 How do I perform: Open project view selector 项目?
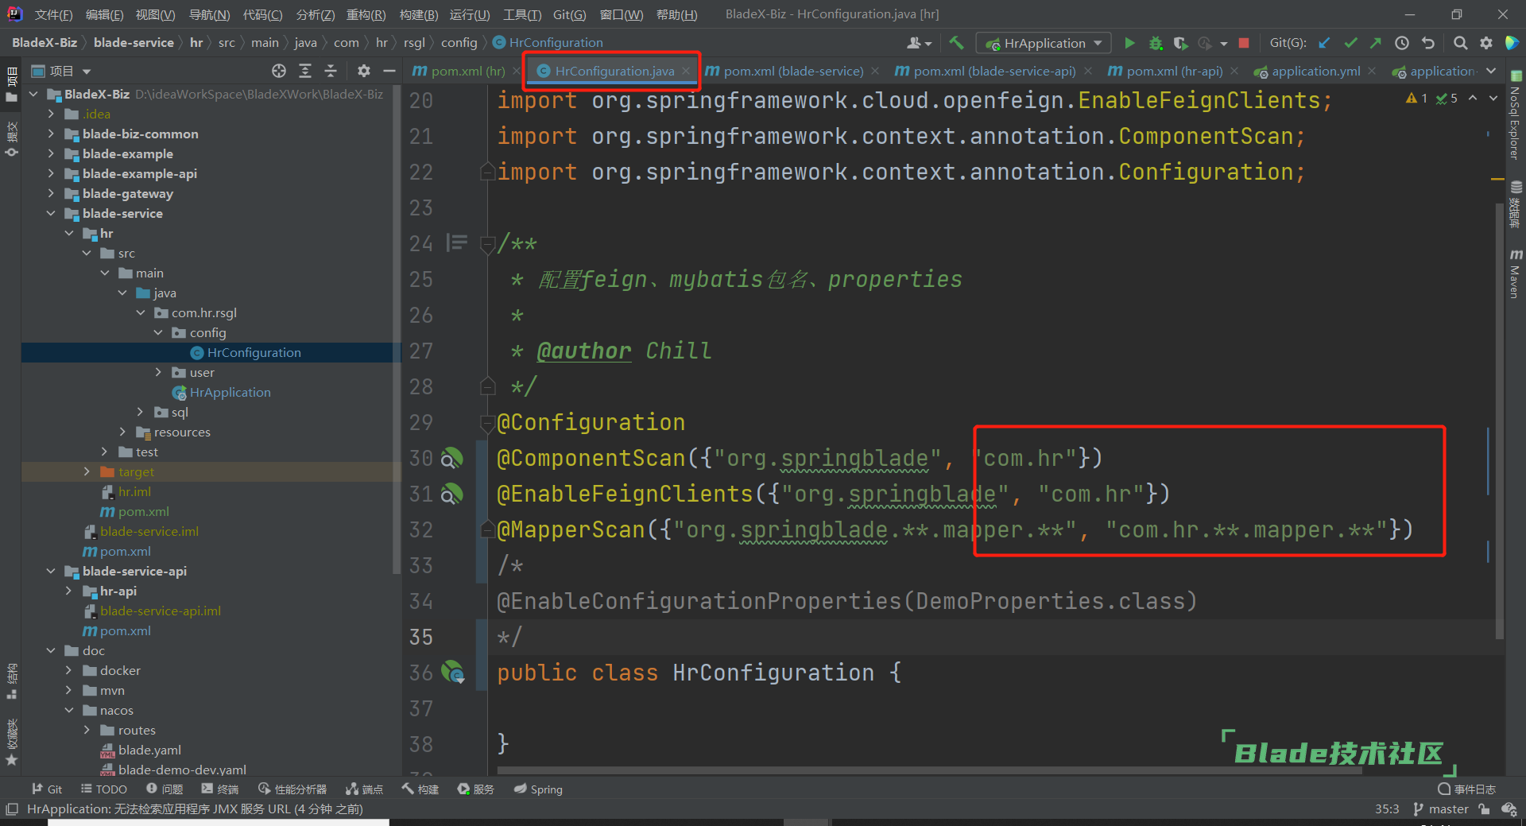[61, 71]
